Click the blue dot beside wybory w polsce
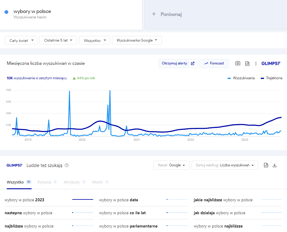Image resolution: width=287 pixels, height=232 pixels. (x=6, y=12)
